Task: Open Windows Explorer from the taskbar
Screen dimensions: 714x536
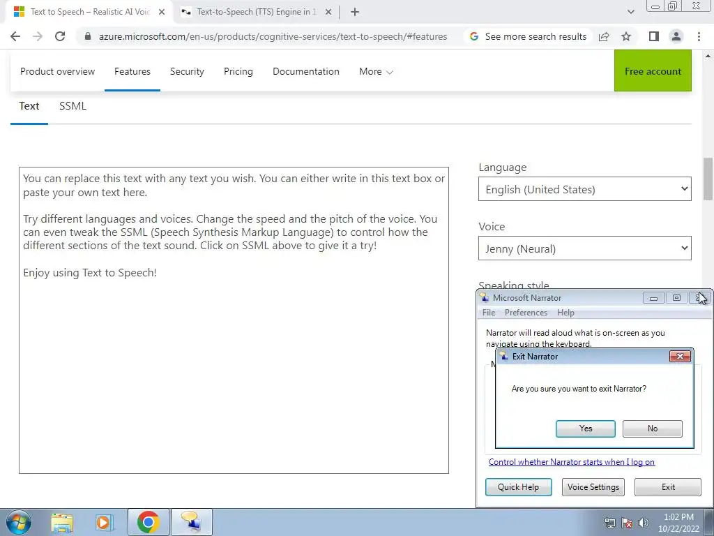Action: pos(62,522)
